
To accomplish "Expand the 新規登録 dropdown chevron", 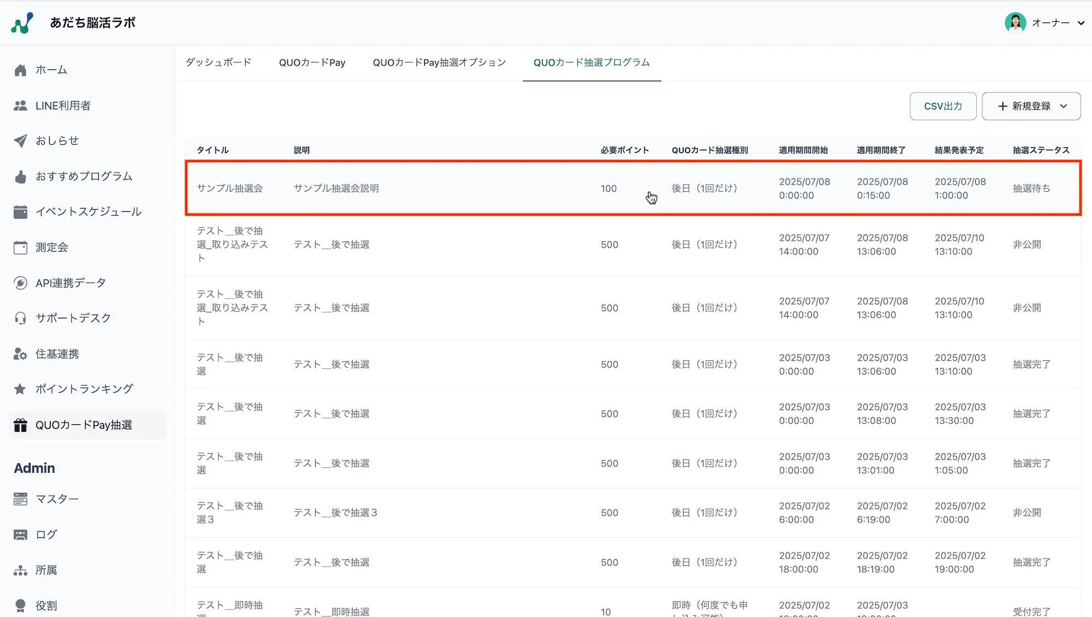I will coord(1063,106).
